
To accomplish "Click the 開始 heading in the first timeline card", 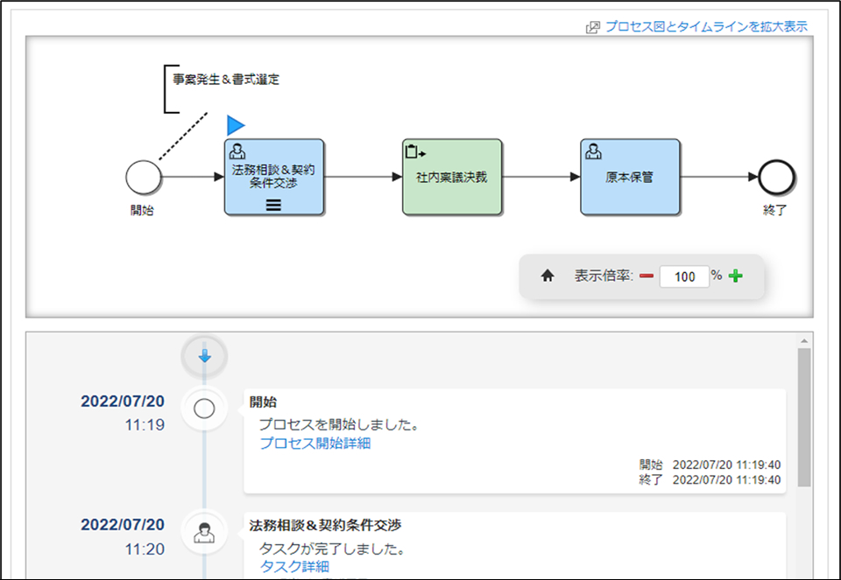I will pos(263,402).
